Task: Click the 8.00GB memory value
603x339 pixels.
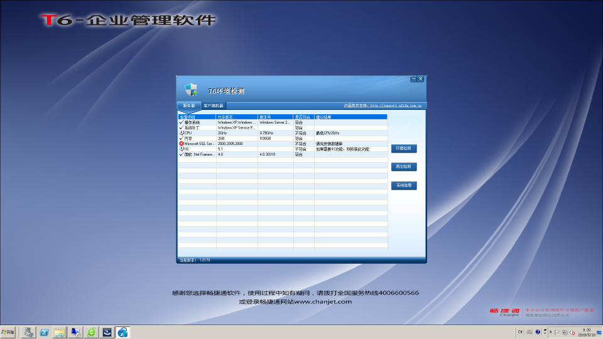Action: pyautogui.click(x=265, y=138)
